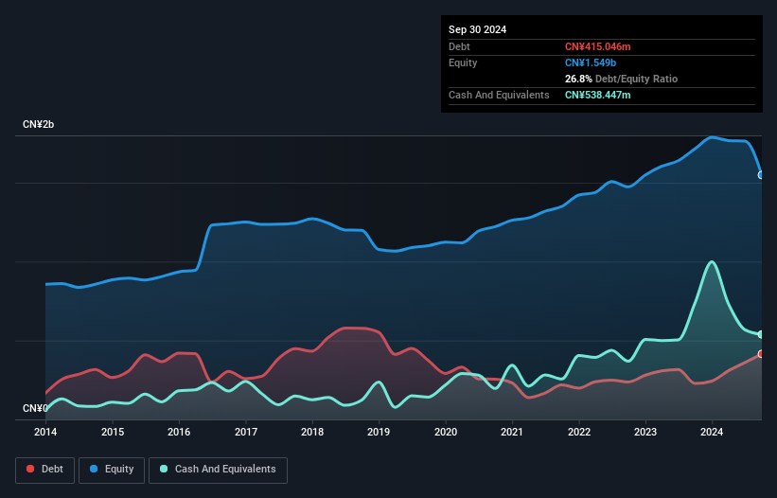Click the 2014 x-axis label
Screen dimensions: 777x498
[x=45, y=432]
